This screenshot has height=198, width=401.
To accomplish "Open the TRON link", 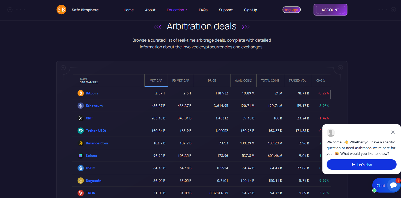I will click(91, 193).
